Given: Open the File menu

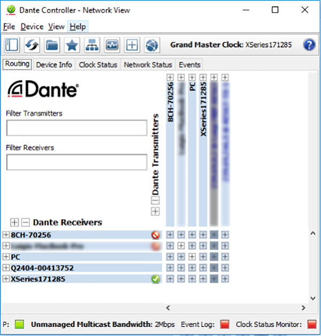Looking at the screenshot, I should (9, 27).
